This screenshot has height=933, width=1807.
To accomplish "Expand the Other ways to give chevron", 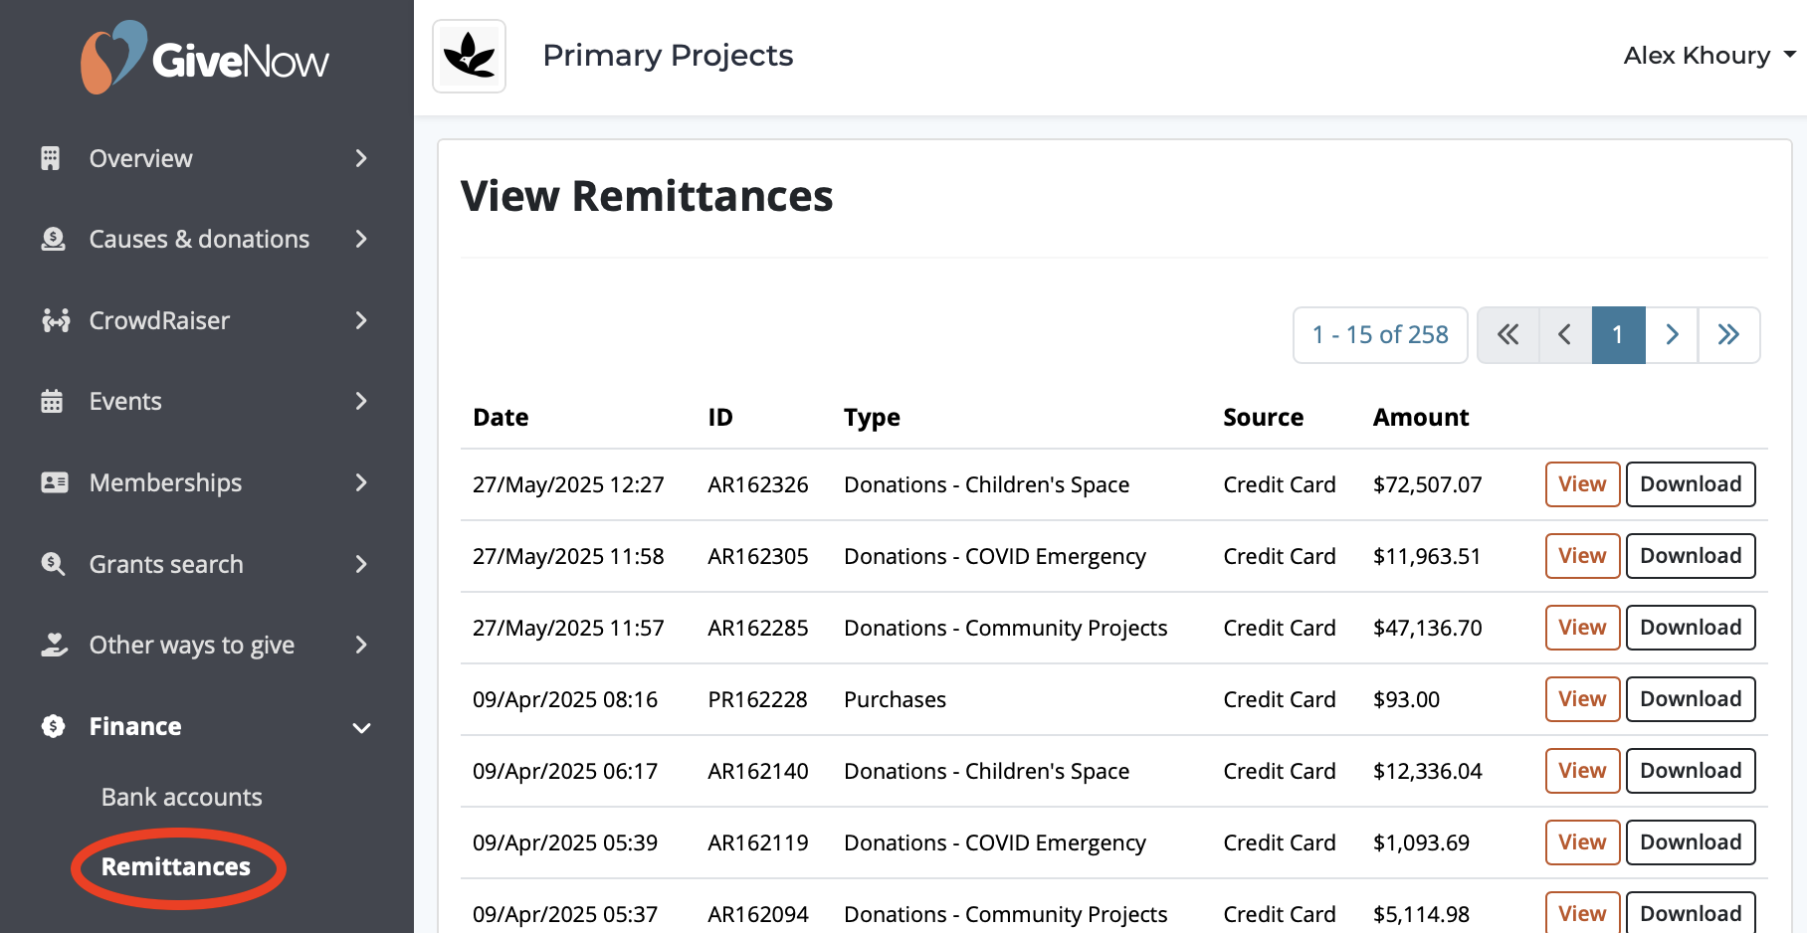I will coord(361,645).
